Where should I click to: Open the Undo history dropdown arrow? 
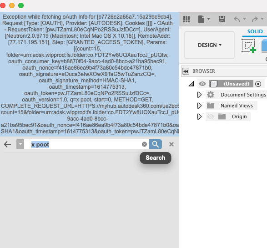(244, 19)
